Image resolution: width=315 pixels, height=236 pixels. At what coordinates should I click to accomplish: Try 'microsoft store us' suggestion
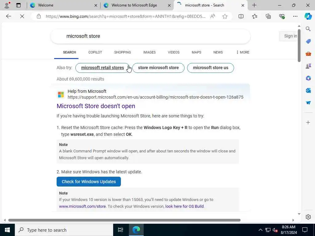point(210,68)
